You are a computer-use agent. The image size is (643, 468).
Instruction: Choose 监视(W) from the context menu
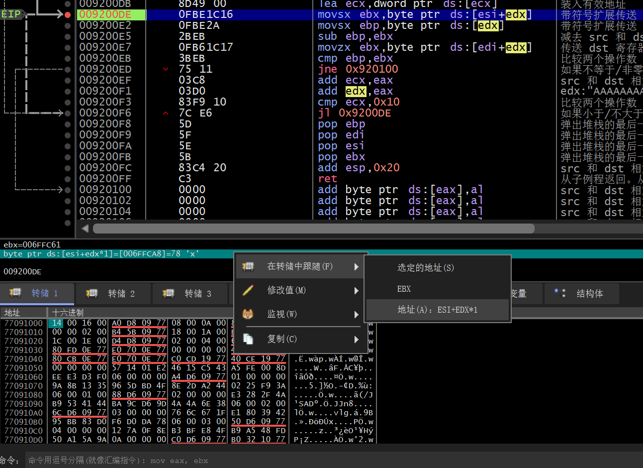click(299, 314)
